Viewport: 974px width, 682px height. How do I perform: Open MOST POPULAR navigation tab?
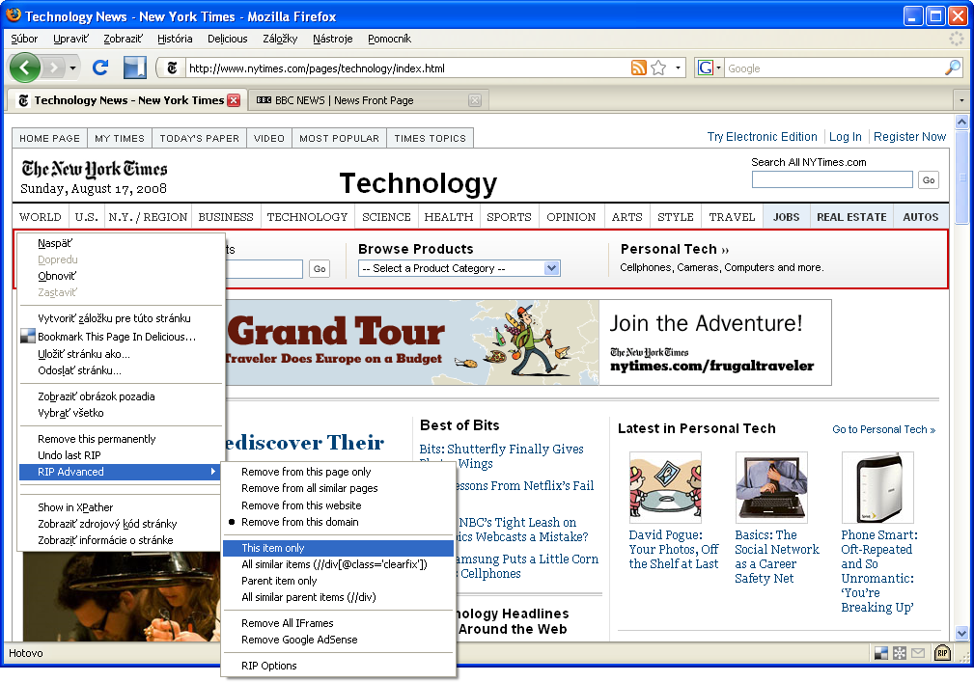click(339, 138)
